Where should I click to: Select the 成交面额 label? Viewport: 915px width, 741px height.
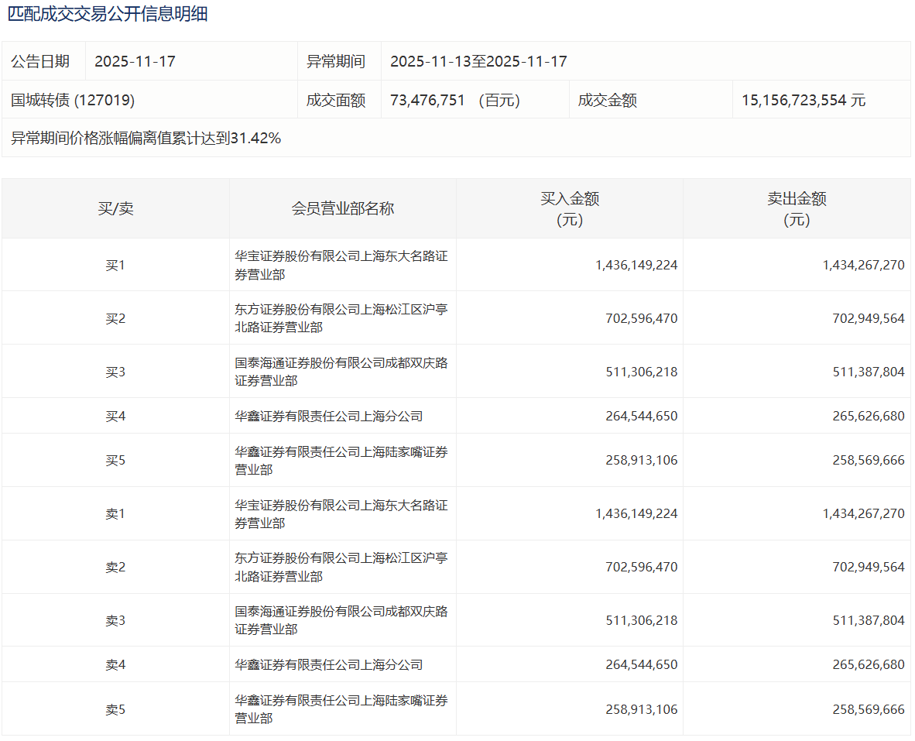click(x=336, y=101)
